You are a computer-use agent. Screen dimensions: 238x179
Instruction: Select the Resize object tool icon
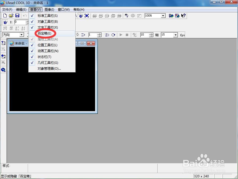click(x=87, y=16)
